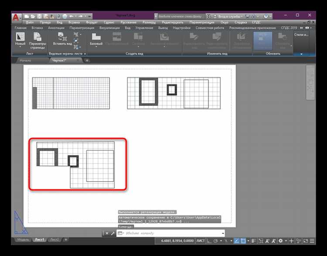Open the Рисование menu
Image resolution: width=327 pixels, height=256 pixels.
coord(129,22)
